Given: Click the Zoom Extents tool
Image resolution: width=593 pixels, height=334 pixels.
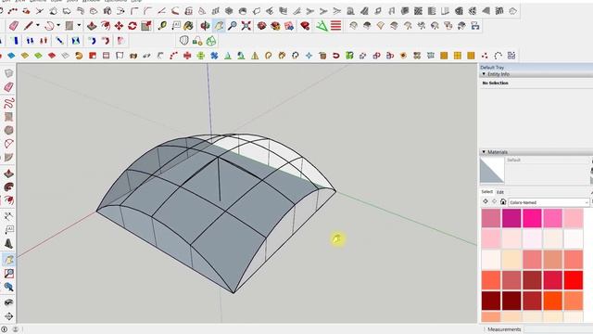Looking at the screenshot, I should tap(246, 26).
